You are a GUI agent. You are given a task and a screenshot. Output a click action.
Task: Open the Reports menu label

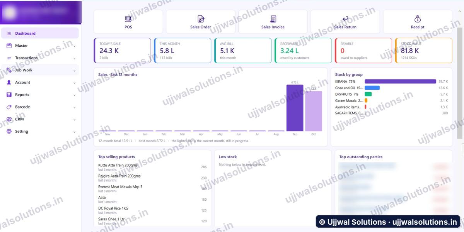click(x=22, y=95)
